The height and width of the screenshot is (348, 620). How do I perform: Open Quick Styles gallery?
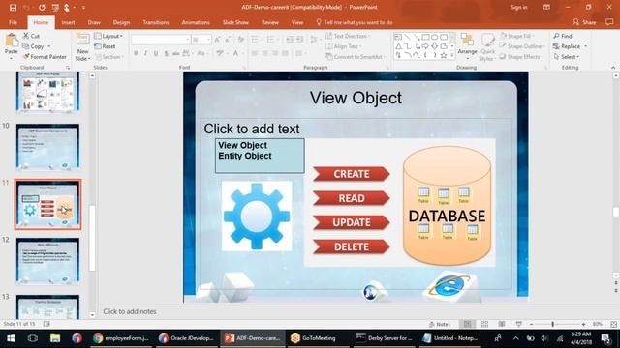click(x=487, y=47)
